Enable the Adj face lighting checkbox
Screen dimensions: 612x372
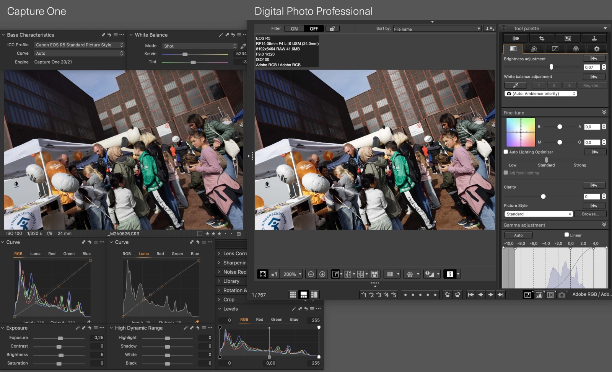(x=505, y=173)
